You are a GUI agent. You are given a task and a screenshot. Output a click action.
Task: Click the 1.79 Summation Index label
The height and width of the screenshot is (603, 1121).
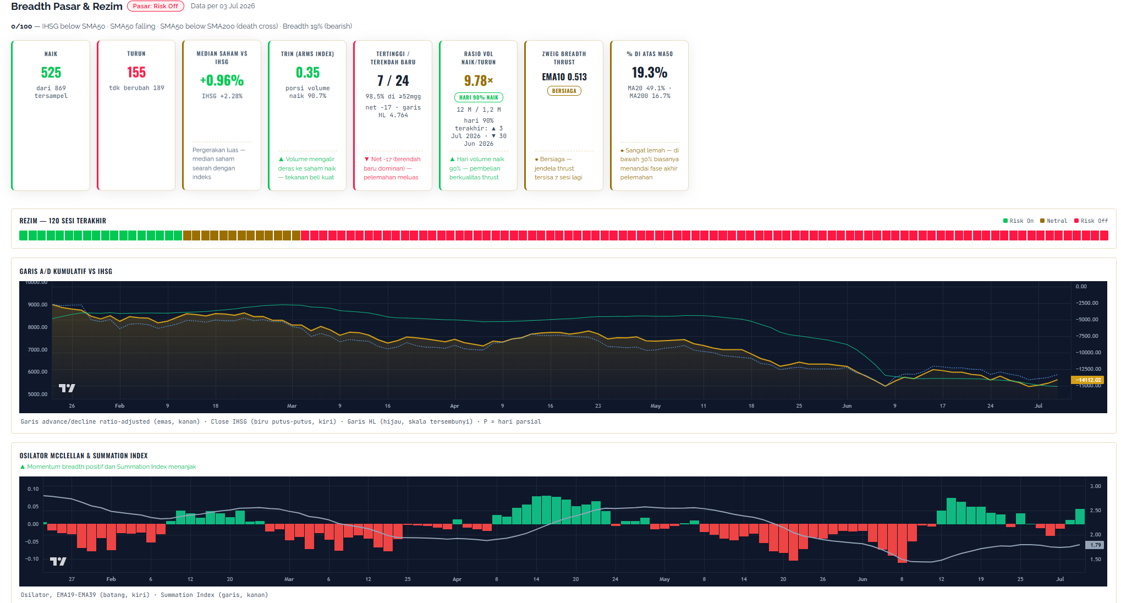pos(1094,545)
